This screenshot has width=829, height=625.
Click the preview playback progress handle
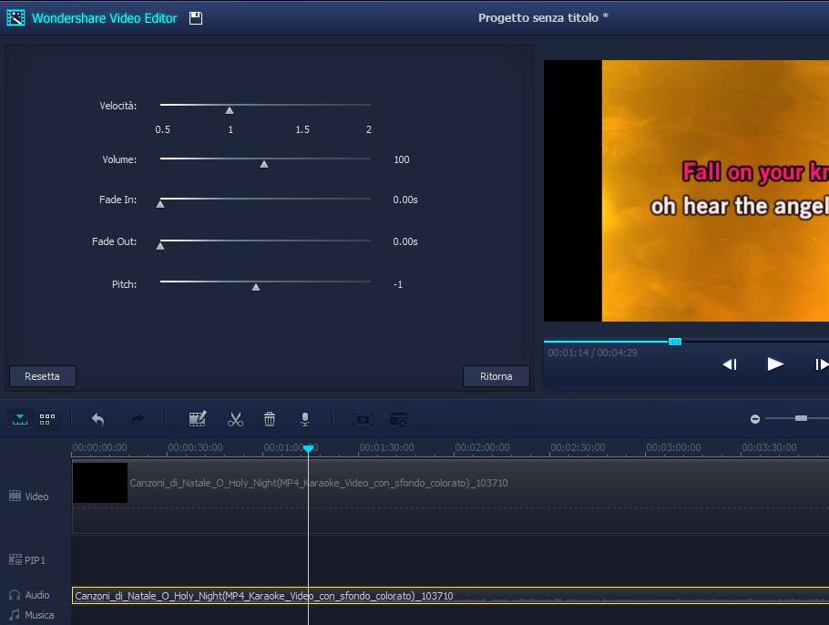[x=675, y=342]
